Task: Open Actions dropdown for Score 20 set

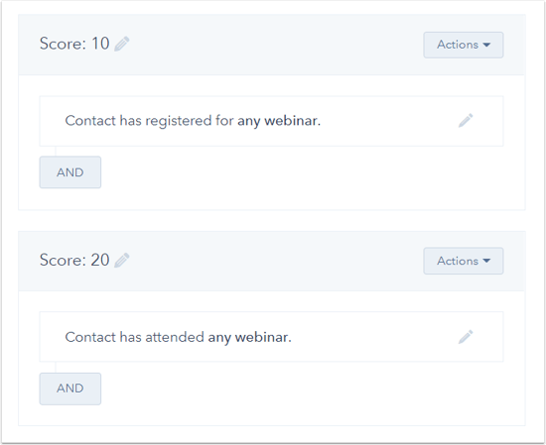Action: click(x=464, y=261)
